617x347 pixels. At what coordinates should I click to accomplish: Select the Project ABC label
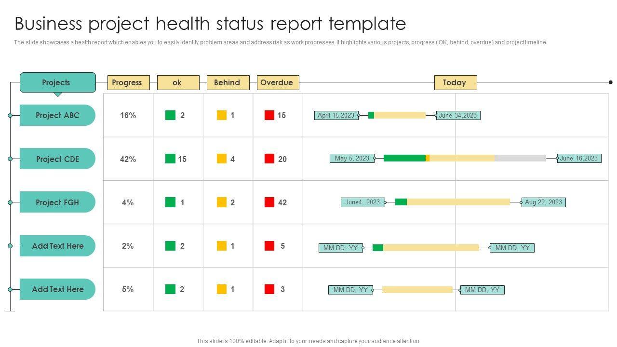click(x=57, y=115)
